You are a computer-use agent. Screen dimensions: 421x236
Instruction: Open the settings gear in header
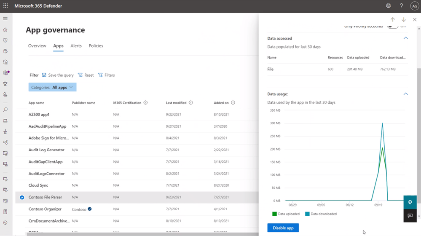click(388, 5)
